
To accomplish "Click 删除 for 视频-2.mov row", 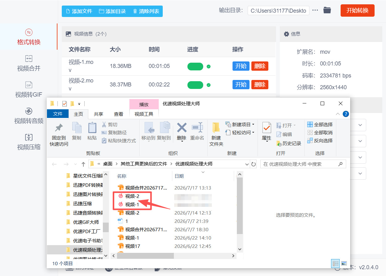I will 260,85.
